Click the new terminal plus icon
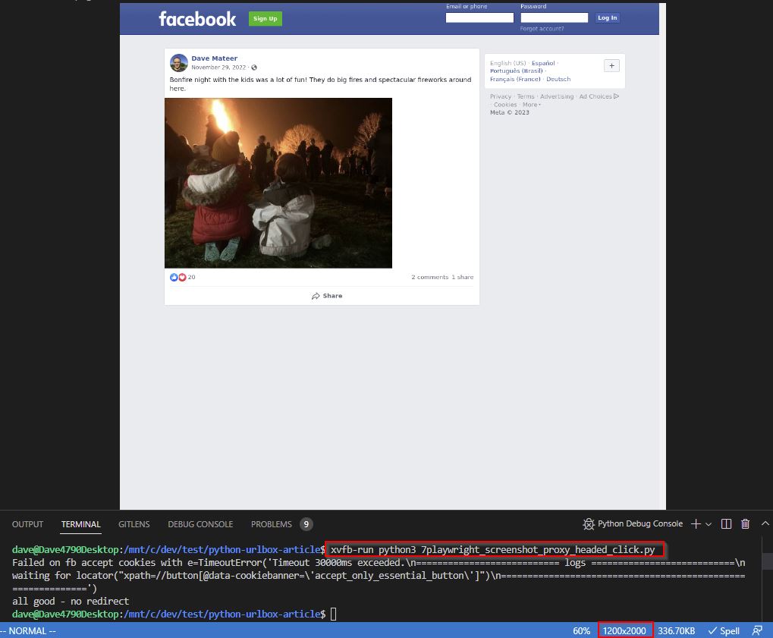This screenshot has height=638, width=773. point(696,523)
